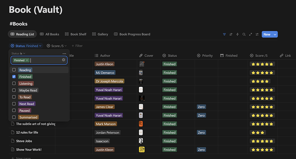The image size is (296, 159).
Task: Remove the Finished tag from the filter
Action: [x=27, y=60]
